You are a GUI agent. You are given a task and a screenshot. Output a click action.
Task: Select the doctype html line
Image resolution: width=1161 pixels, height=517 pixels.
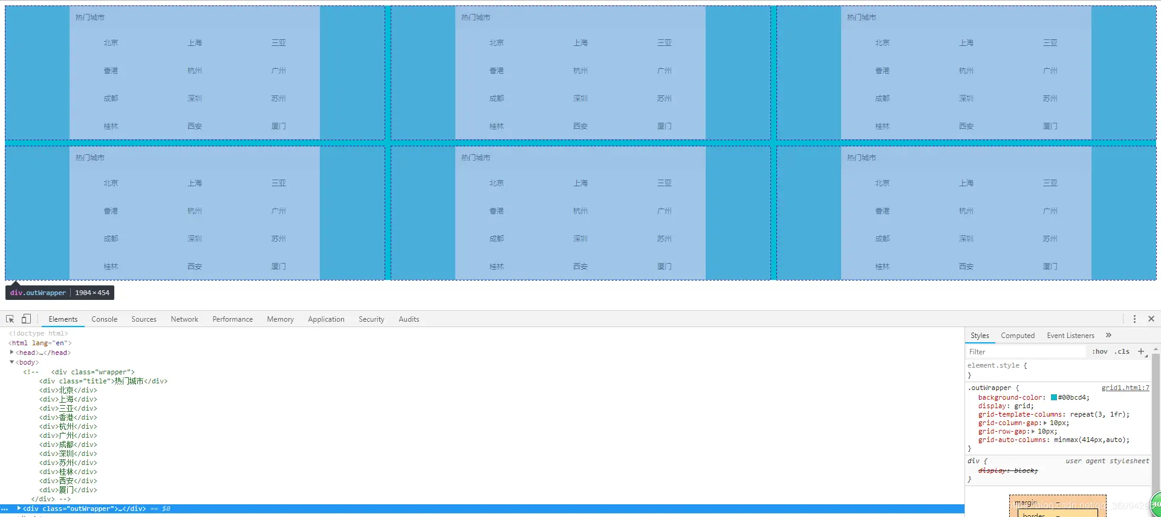38,333
